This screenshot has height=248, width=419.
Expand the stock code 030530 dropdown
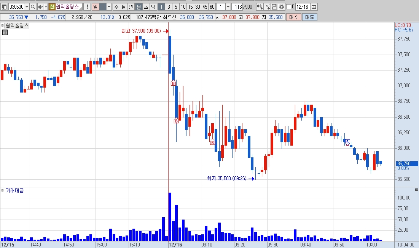[x=27, y=7]
